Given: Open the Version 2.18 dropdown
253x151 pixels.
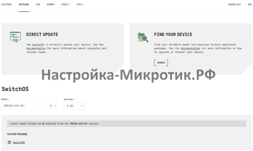Looking at the screenshot, I should point(74,106).
